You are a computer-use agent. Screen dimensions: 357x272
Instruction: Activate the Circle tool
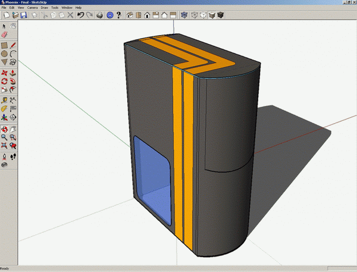coord(4,54)
